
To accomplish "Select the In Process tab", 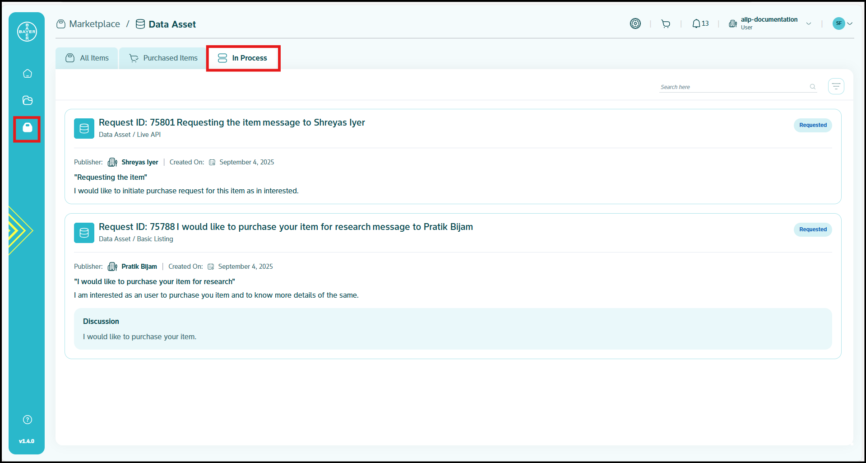I will point(243,58).
